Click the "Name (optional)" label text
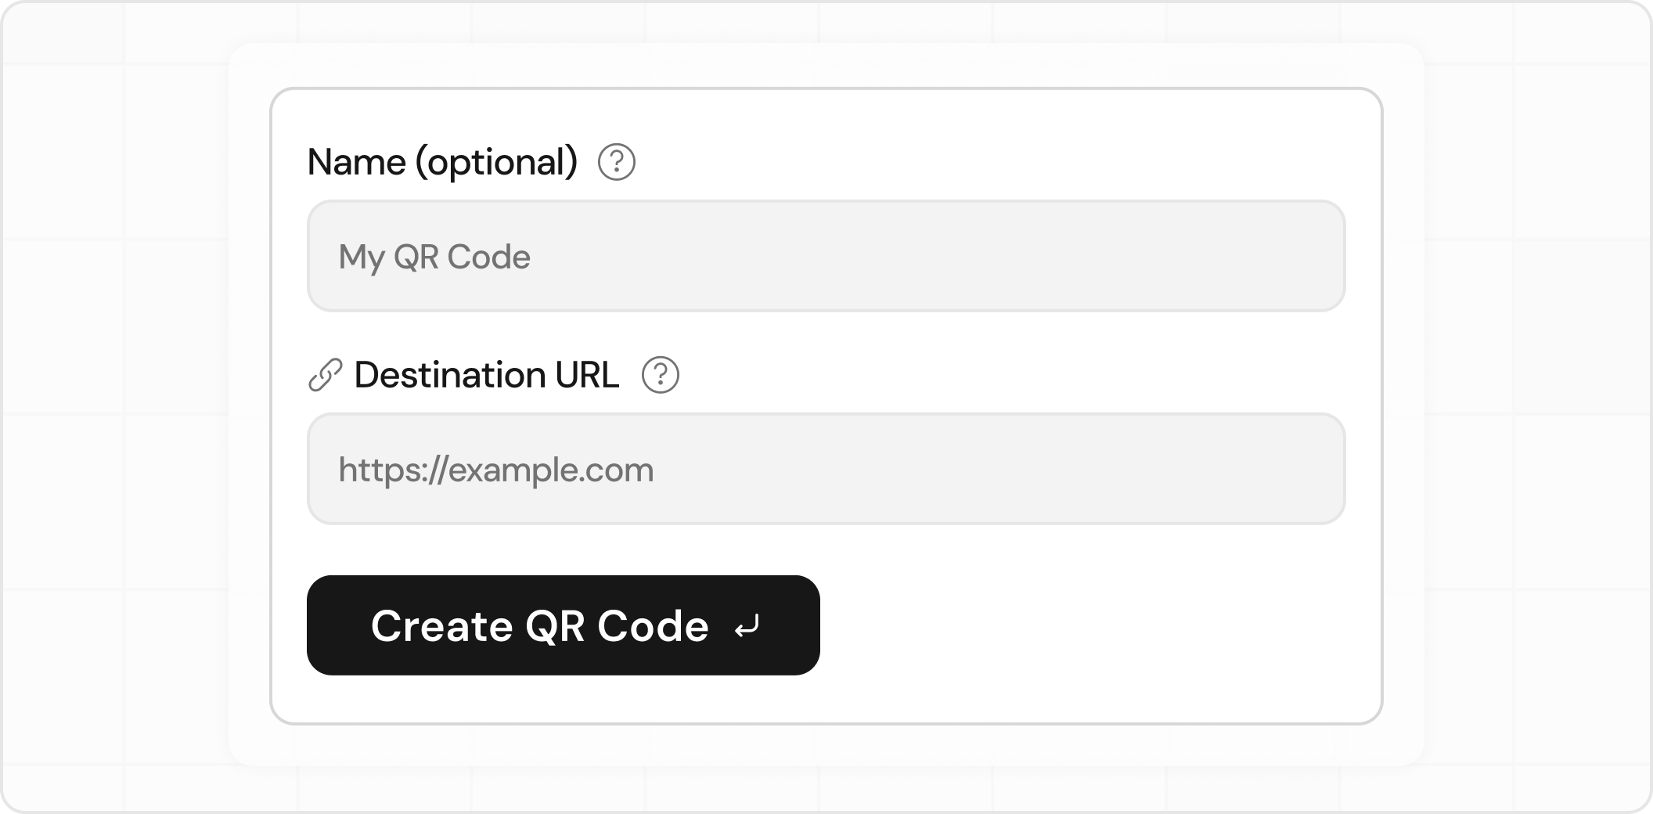This screenshot has width=1653, height=814. (x=442, y=163)
